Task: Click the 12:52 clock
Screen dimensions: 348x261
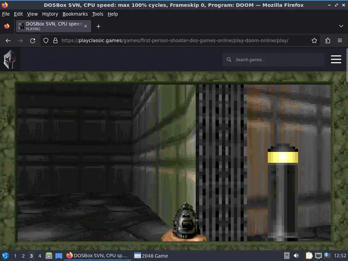Action: pyautogui.click(x=340, y=256)
